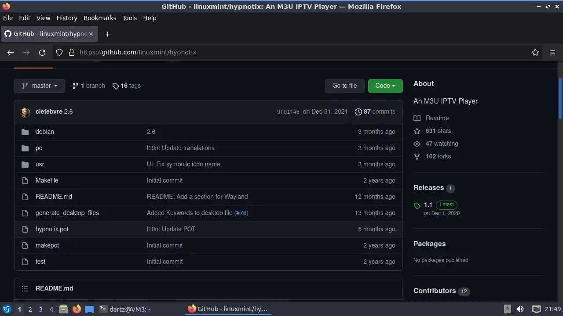Viewport: 563px width, 316px height.
Task: Click the Go to file button
Action: tap(344, 86)
